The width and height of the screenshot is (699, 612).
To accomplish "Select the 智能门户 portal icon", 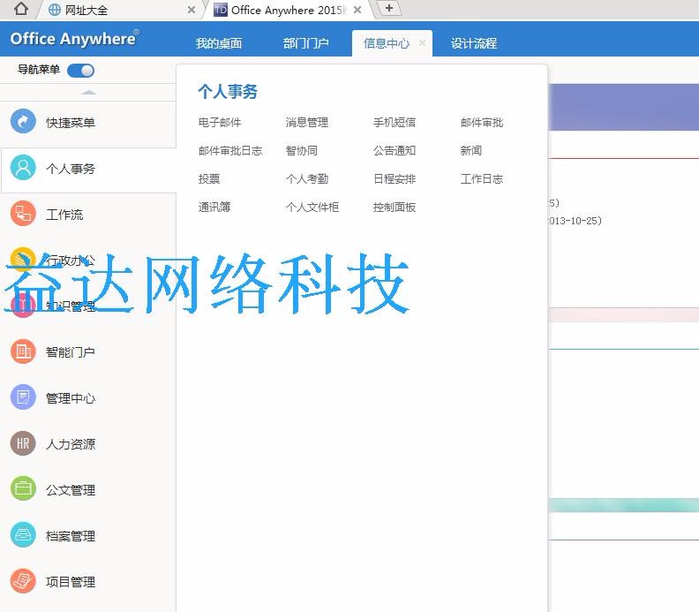I will (23, 351).
